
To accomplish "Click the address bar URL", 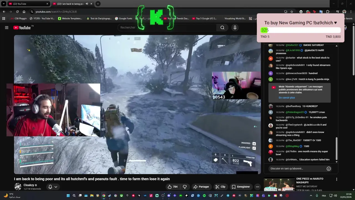I will tap(56, 12).
